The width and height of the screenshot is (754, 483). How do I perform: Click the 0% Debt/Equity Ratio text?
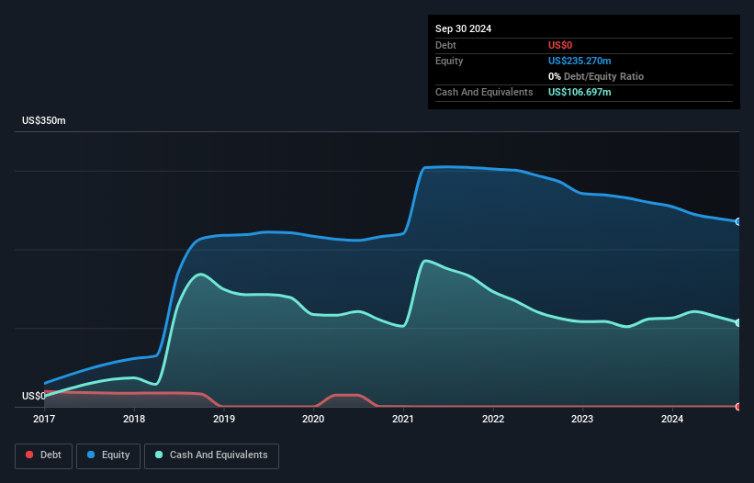[x=596, y=76]
